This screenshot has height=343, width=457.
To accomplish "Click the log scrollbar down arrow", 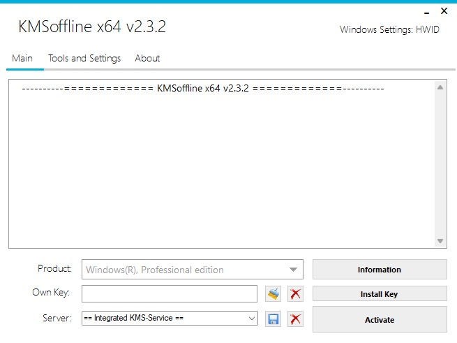I will [x=440, y=241].
